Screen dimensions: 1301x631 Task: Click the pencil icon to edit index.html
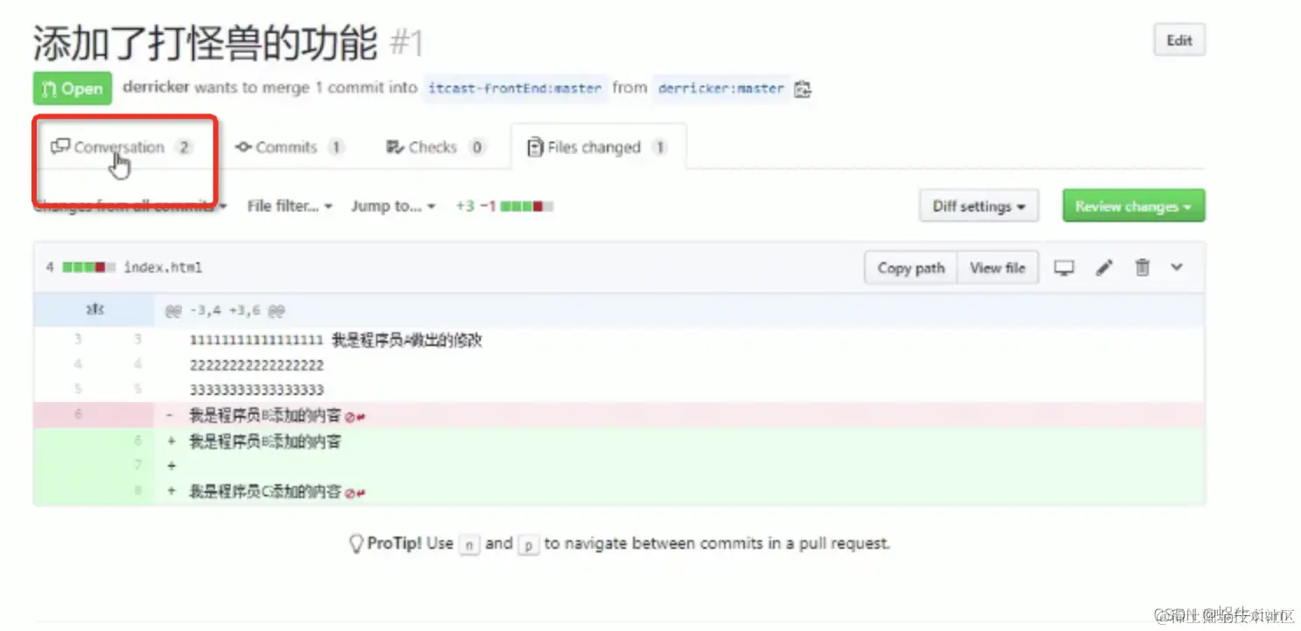click(1103, 267)
